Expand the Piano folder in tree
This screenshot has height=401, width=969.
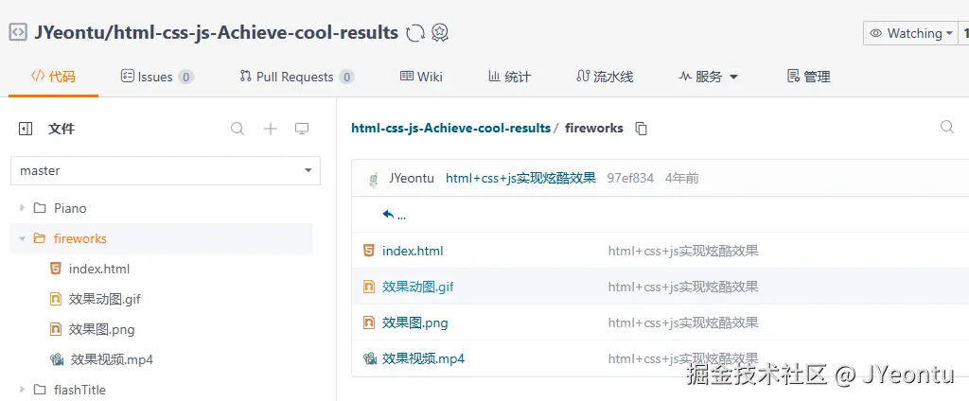pyautogui.click(x=23, y=208)
